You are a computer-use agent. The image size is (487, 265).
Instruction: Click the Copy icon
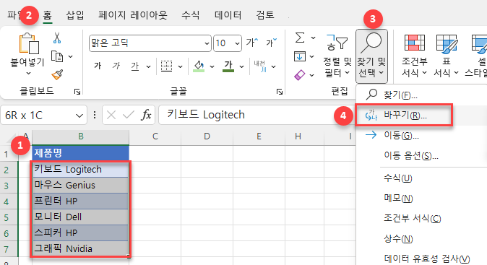pos(57,56)
